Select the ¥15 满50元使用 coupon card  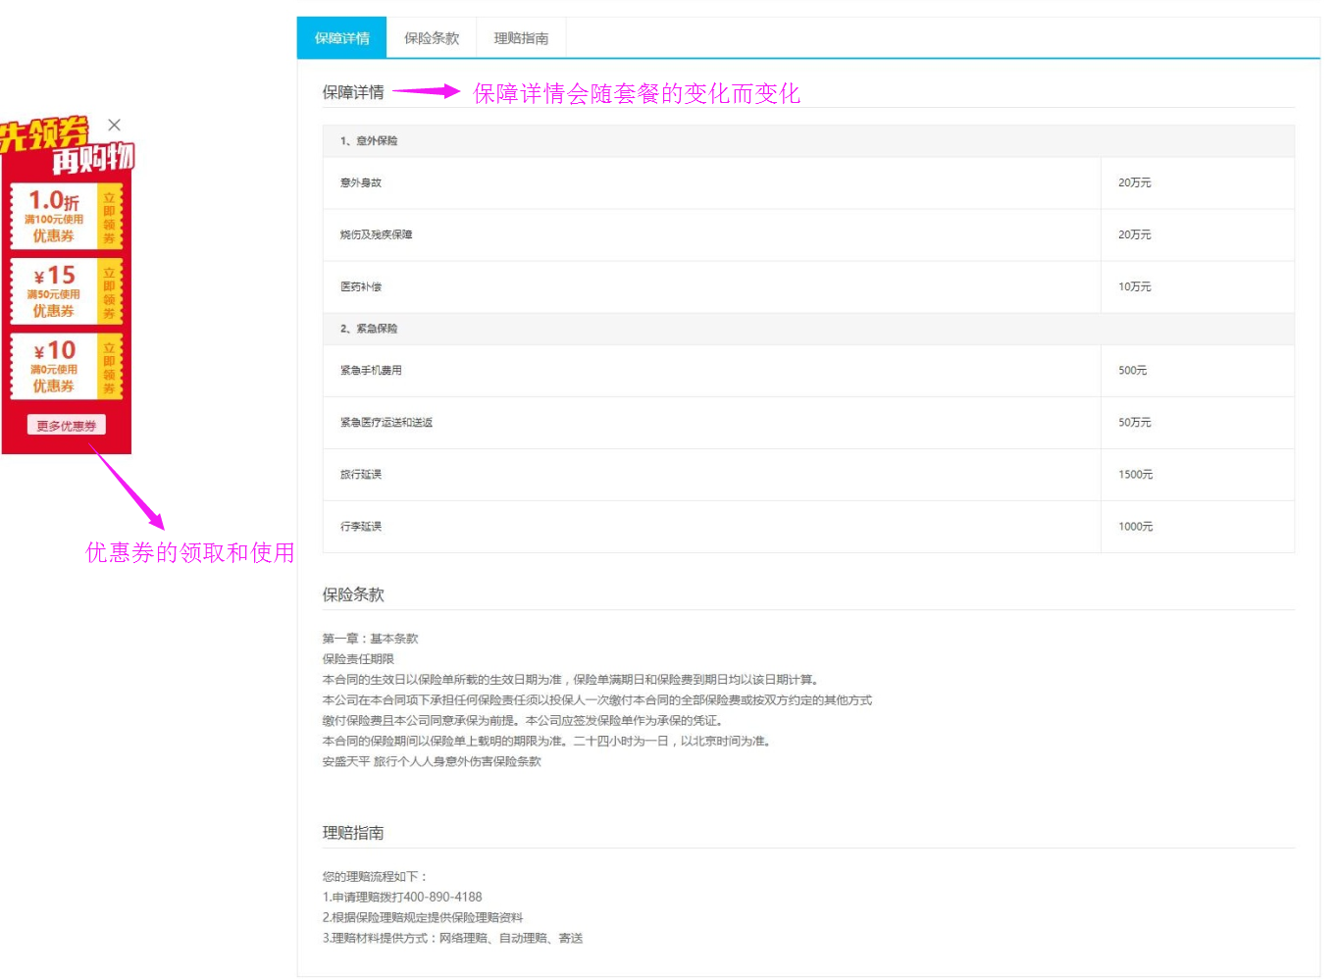pyautogui.click(x=53, y=292)
